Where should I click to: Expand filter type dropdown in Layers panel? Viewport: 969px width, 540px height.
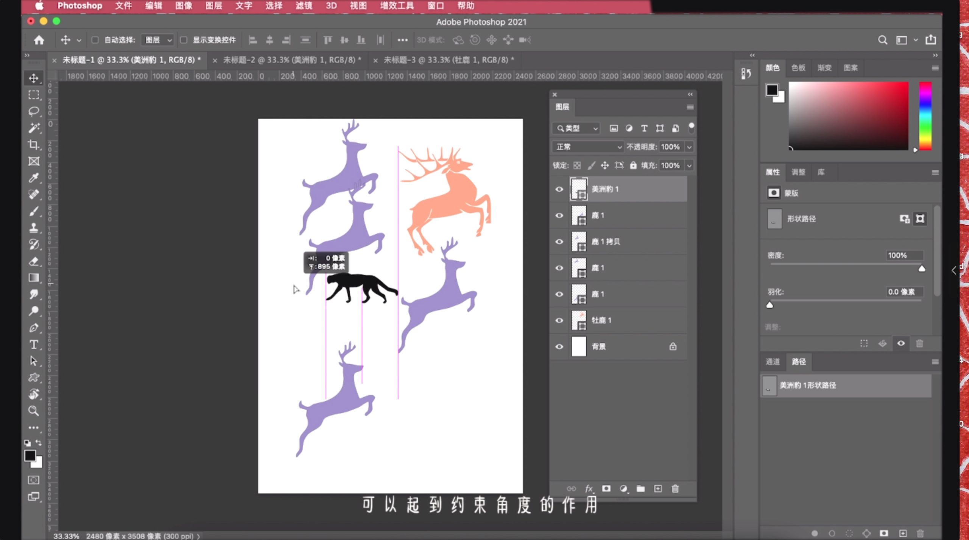tap(574, 128)
